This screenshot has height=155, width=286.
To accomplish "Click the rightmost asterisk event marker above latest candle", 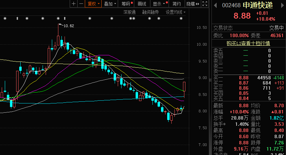I will pyautogui.click(x=181, y=19).
